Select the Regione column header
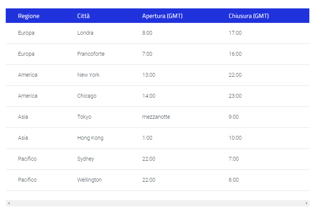This screenshot has width=317, height=216. click(x=29, y=16)
